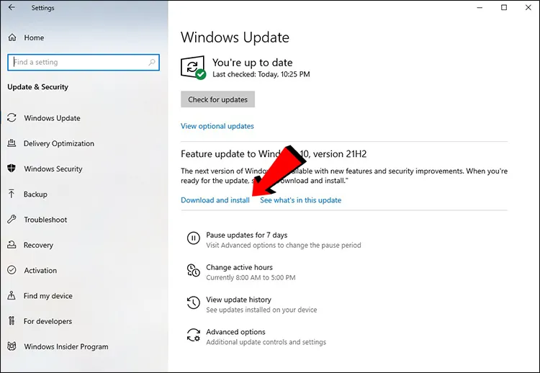Select Pause updates for 7 days
Screen dimensions: 540x373
click(x=246, y=235)
